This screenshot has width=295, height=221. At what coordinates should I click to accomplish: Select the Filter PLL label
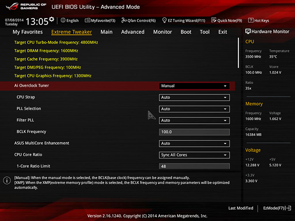(25, 120)
